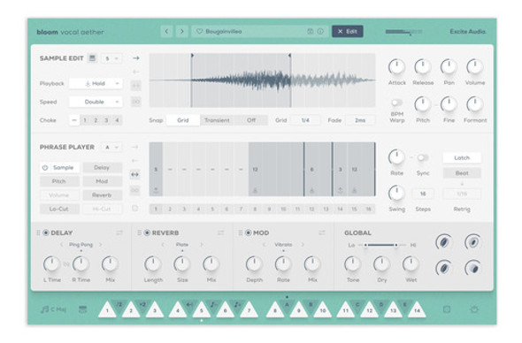
Task: Select the A pattern modifier triangle
Action: pos(287,305)
